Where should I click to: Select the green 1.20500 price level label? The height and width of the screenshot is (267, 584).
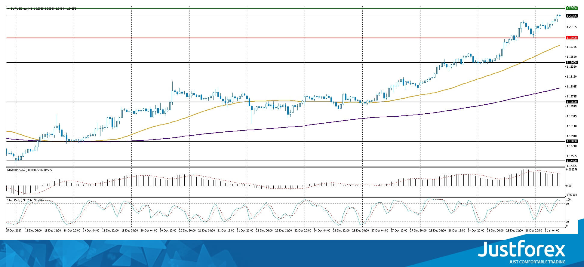tap(571, 8)
